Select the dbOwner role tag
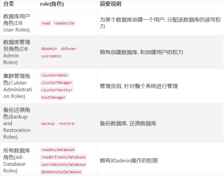Image resolution: width=224 pixels, height=177 pixels. click(69, 49)
